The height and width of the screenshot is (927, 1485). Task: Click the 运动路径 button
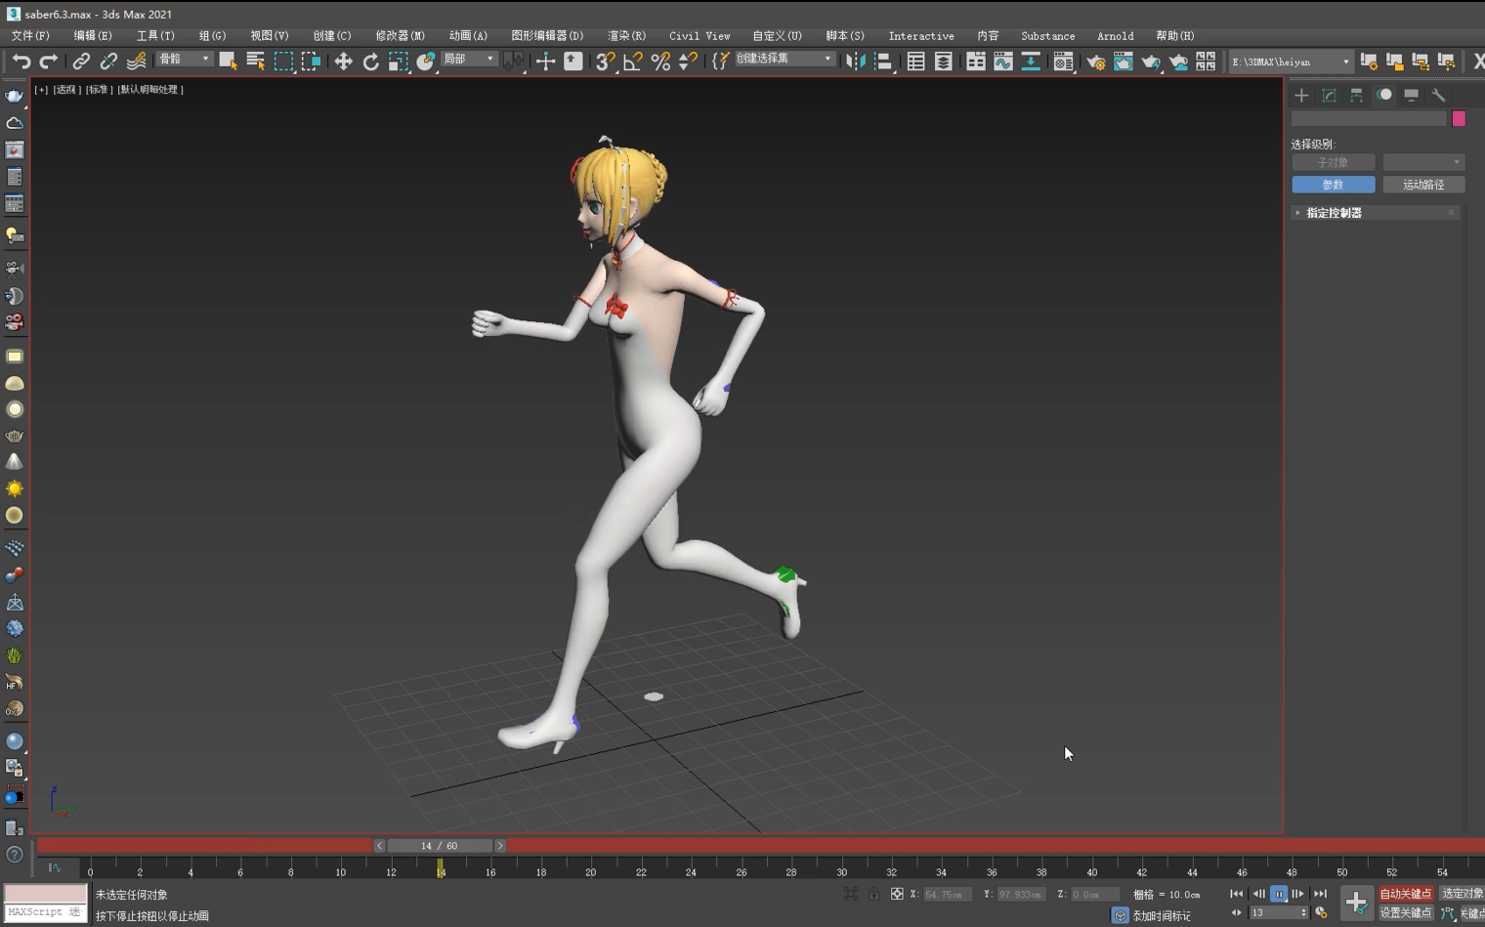pos(1423,185)
